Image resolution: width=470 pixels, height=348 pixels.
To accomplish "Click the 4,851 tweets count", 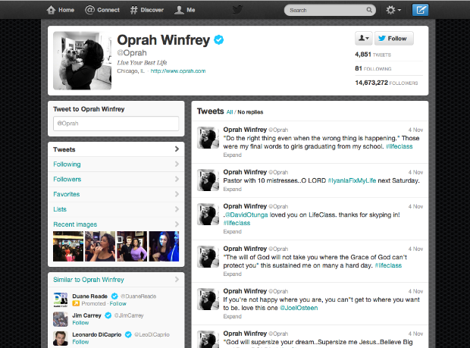I will click(x=373, y=55).
